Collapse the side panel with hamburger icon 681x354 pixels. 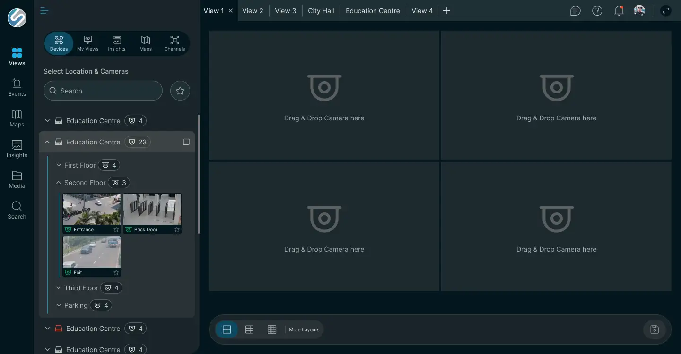(44, 10)
